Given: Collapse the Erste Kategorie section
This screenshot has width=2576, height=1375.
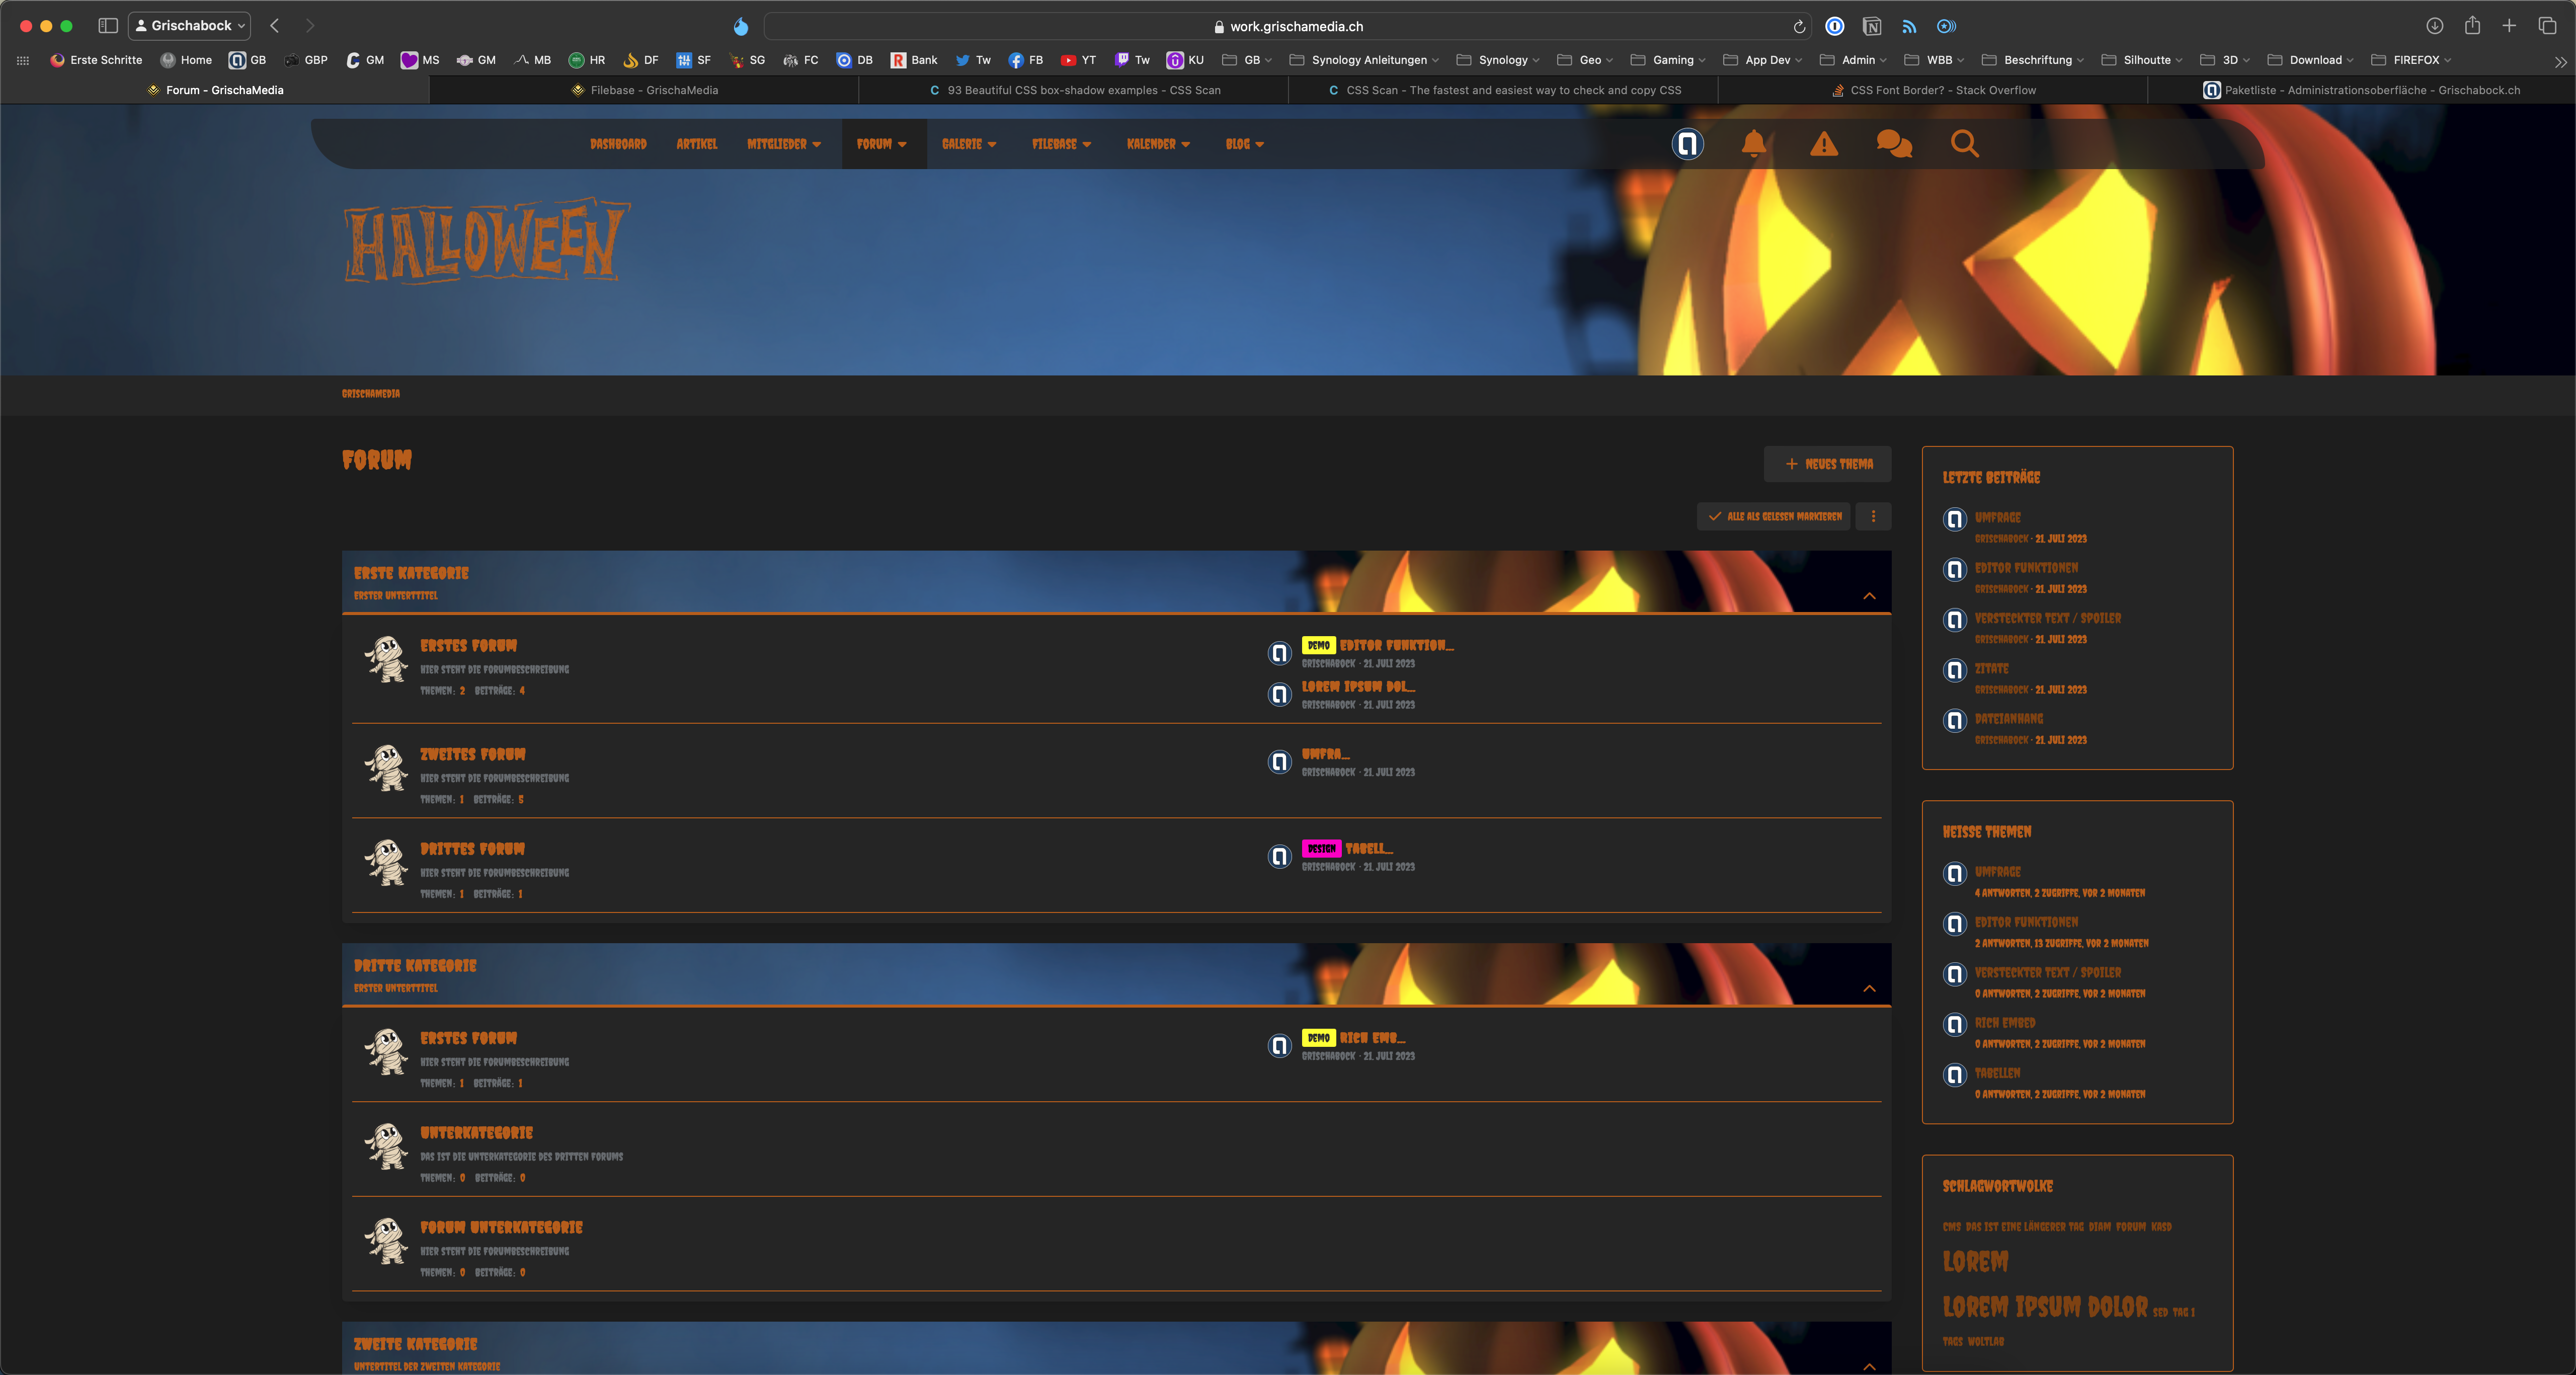Looking at the screenshot, I should click(1869, 596).
